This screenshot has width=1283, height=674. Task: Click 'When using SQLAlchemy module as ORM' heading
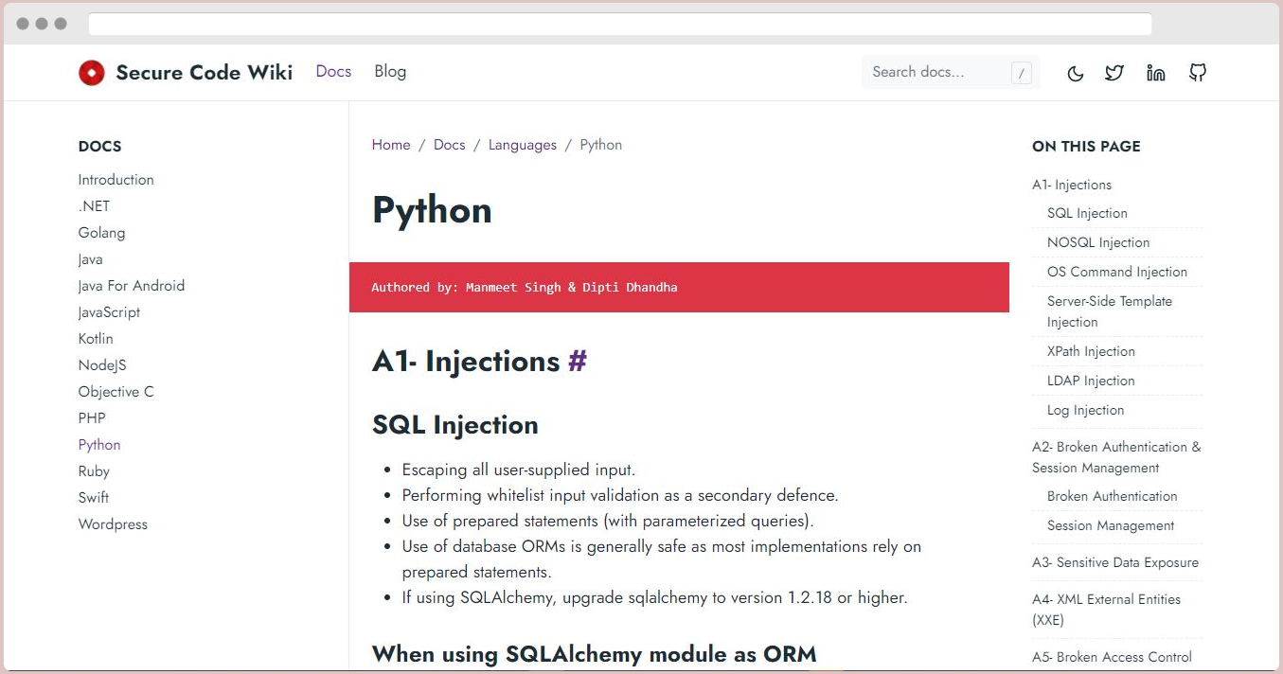pos(594,654)
